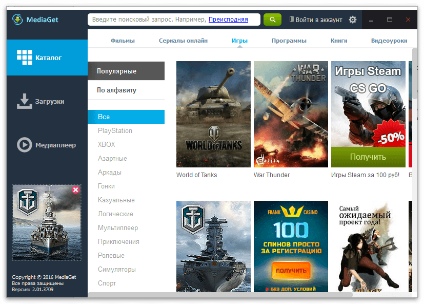Select the PlayStation category
This screenshot has height=304, width=424.
pyautogui.click(x=115, y=130)
